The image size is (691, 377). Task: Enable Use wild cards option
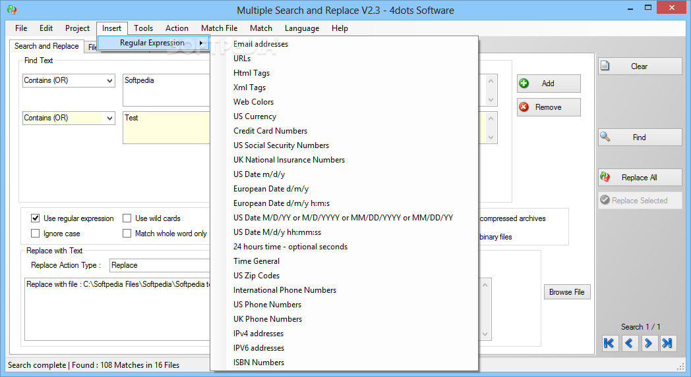pyautogui.click(x=127, y=218)
